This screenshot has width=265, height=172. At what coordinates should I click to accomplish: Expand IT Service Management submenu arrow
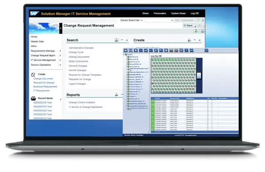click(x=60, y=60)
